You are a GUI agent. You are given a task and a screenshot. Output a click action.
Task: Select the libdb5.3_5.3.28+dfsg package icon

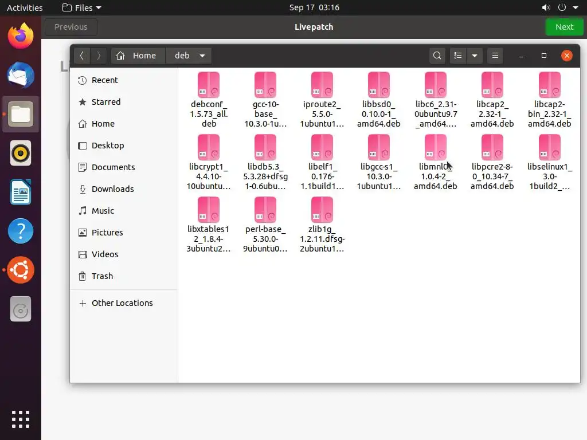point(265,147)
